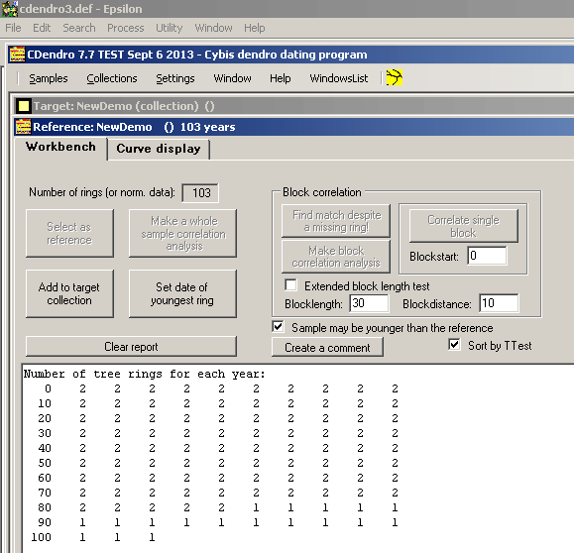Open the WindowsList menu
The image size is (574, 553).
[339, 78]
